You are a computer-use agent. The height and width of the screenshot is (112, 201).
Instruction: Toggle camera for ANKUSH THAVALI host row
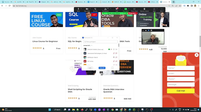coord(116,49)
